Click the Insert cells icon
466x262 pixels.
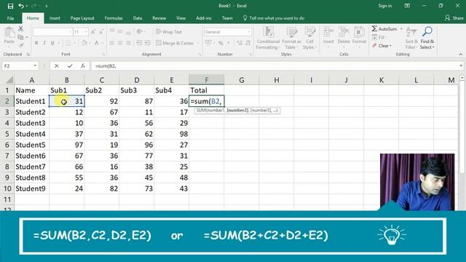[x=328, y=32]
